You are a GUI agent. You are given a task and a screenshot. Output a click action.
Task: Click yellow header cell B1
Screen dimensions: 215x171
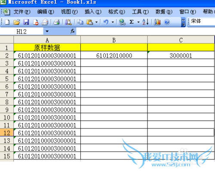pyautogui.click(x=114, y=47)
